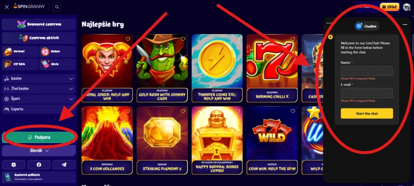Favorite Royal Joker: Hold and Win heart
Viewport: 414px width, 186px height.
(128, 39)
